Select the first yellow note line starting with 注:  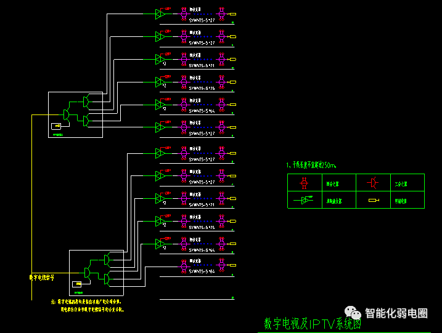(x=86, y=302)
